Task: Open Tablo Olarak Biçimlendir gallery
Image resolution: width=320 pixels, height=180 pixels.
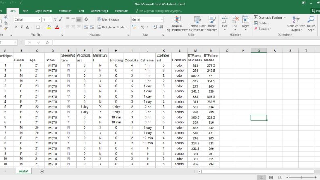Action: pos(197,24)
